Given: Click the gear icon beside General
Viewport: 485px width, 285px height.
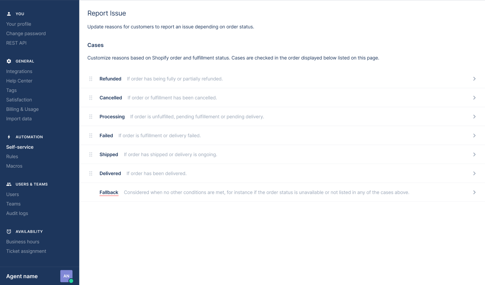Looking at the screenshot, I should click(9, 61).
